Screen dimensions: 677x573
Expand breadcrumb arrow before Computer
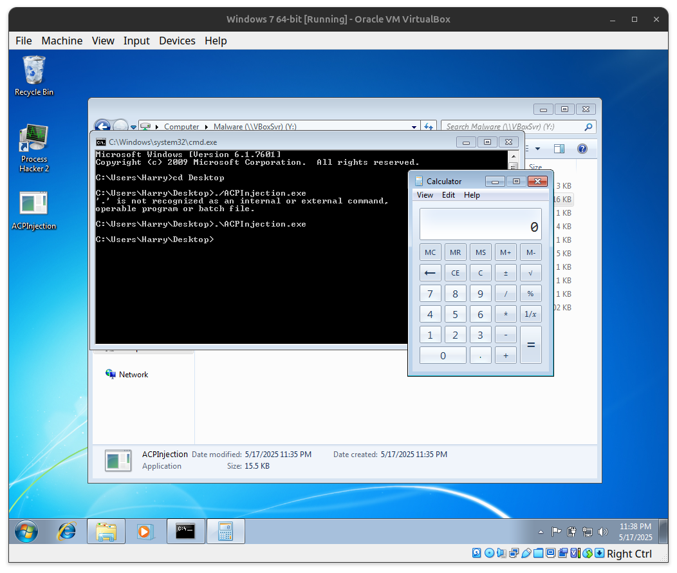tap(157, 127)
